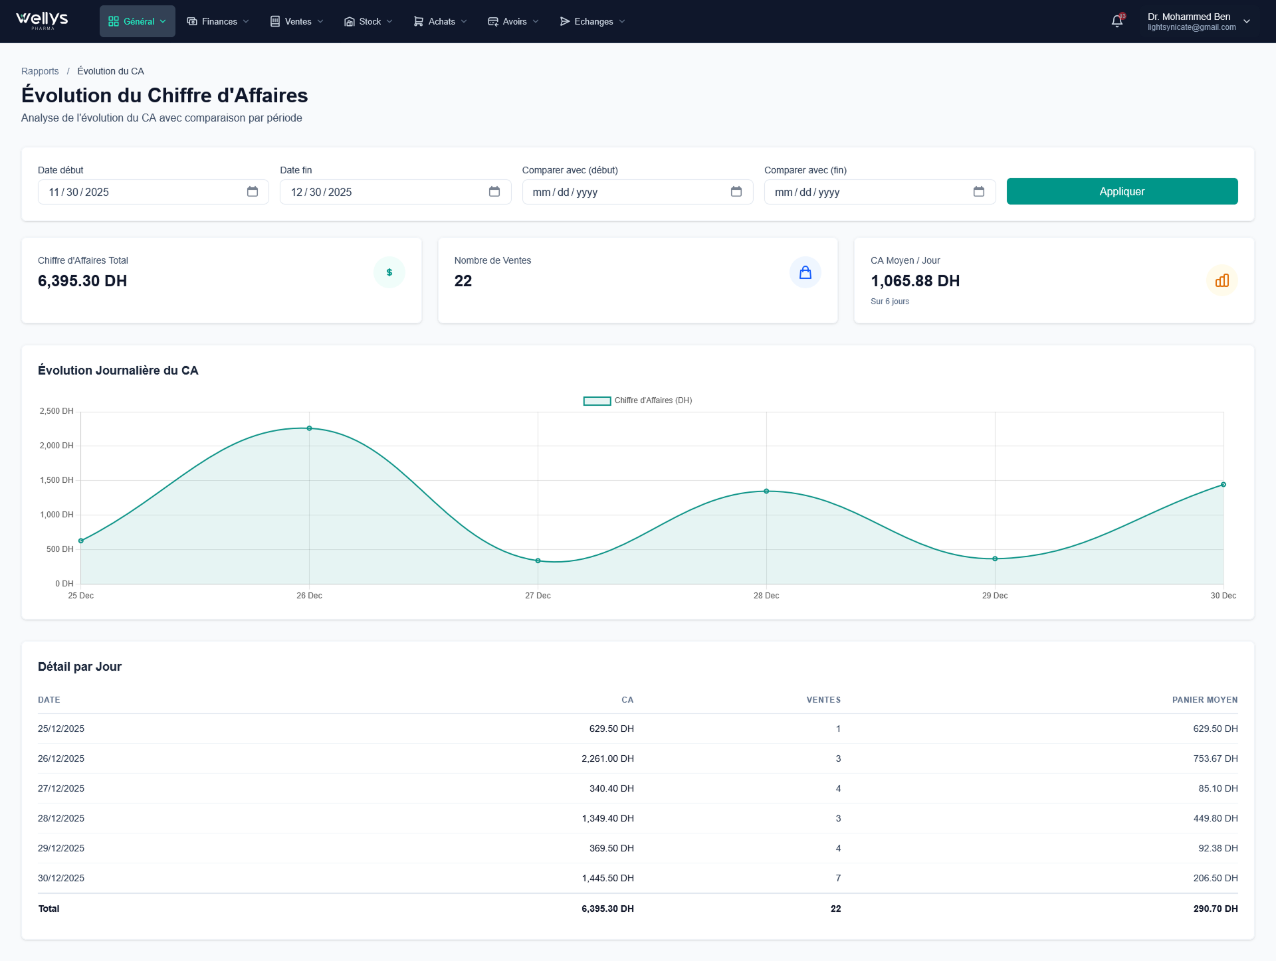Open the Dr. Mohammed Ben user menu chevron

tap(1247, 21)
